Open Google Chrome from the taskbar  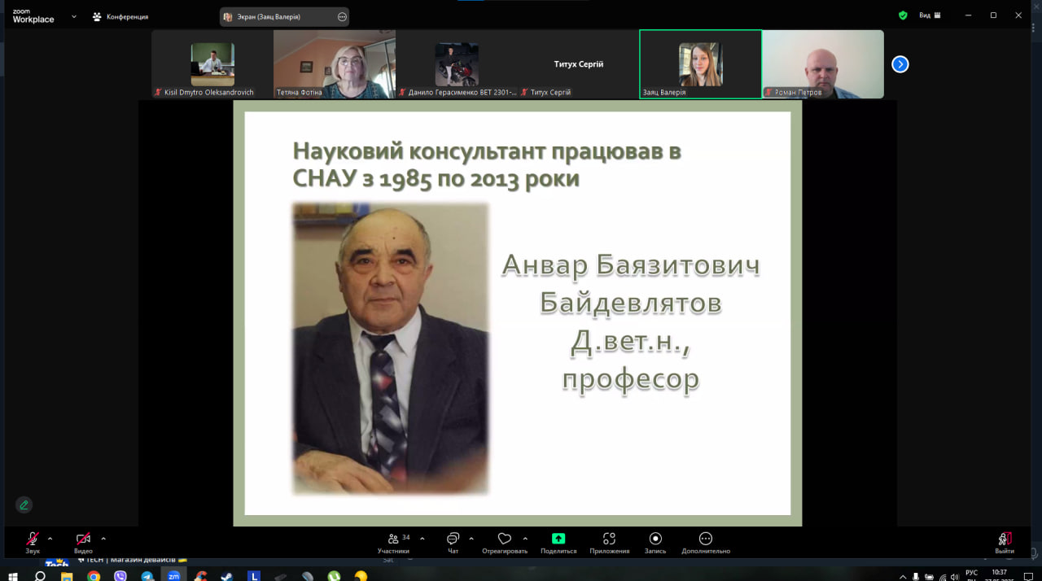(x=94, y=575)
